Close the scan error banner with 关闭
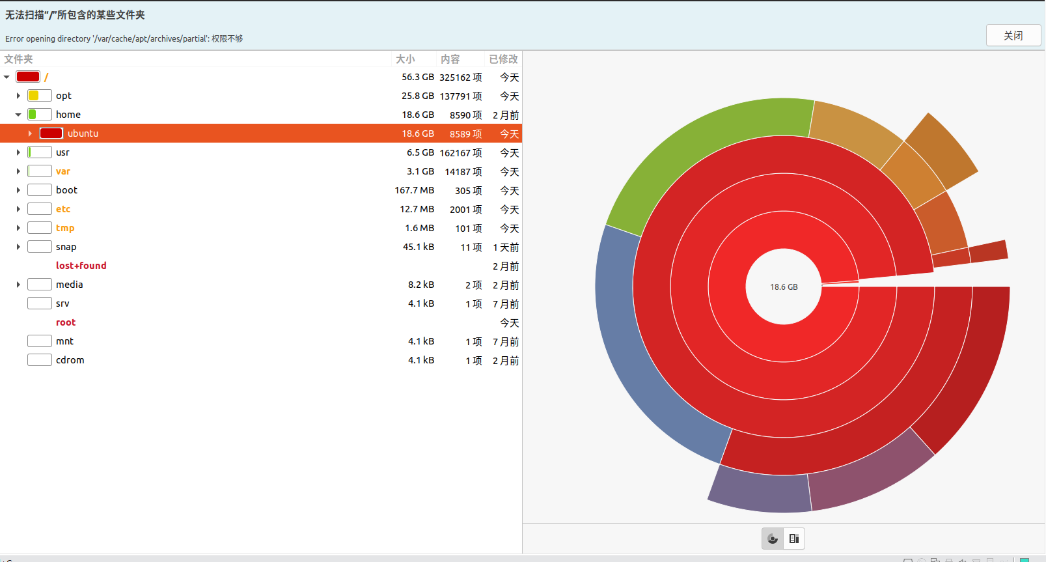 pyautogui.click(x=1013, y=35)
